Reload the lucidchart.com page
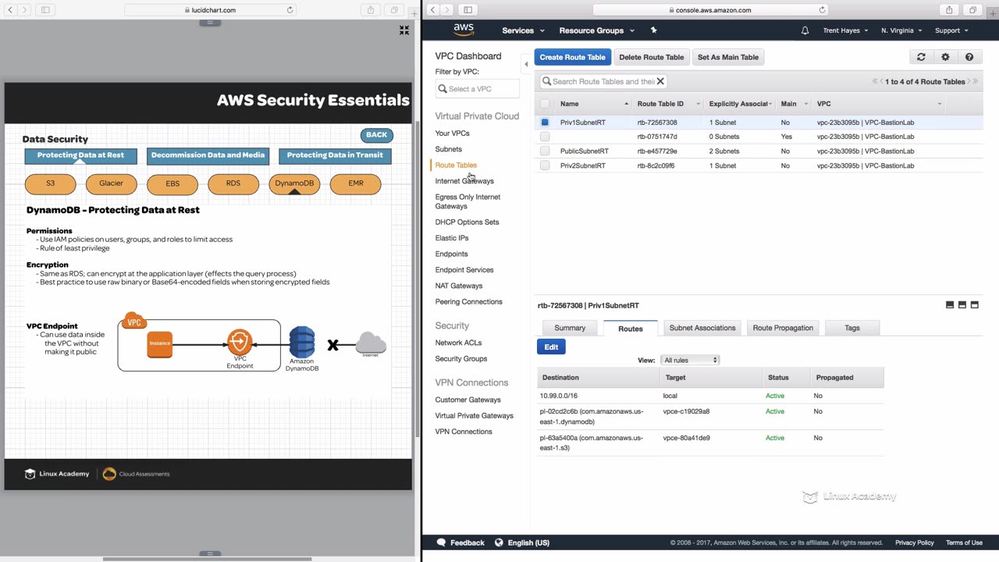The width and height of the screenshot is (999, 562). [290, 10]
